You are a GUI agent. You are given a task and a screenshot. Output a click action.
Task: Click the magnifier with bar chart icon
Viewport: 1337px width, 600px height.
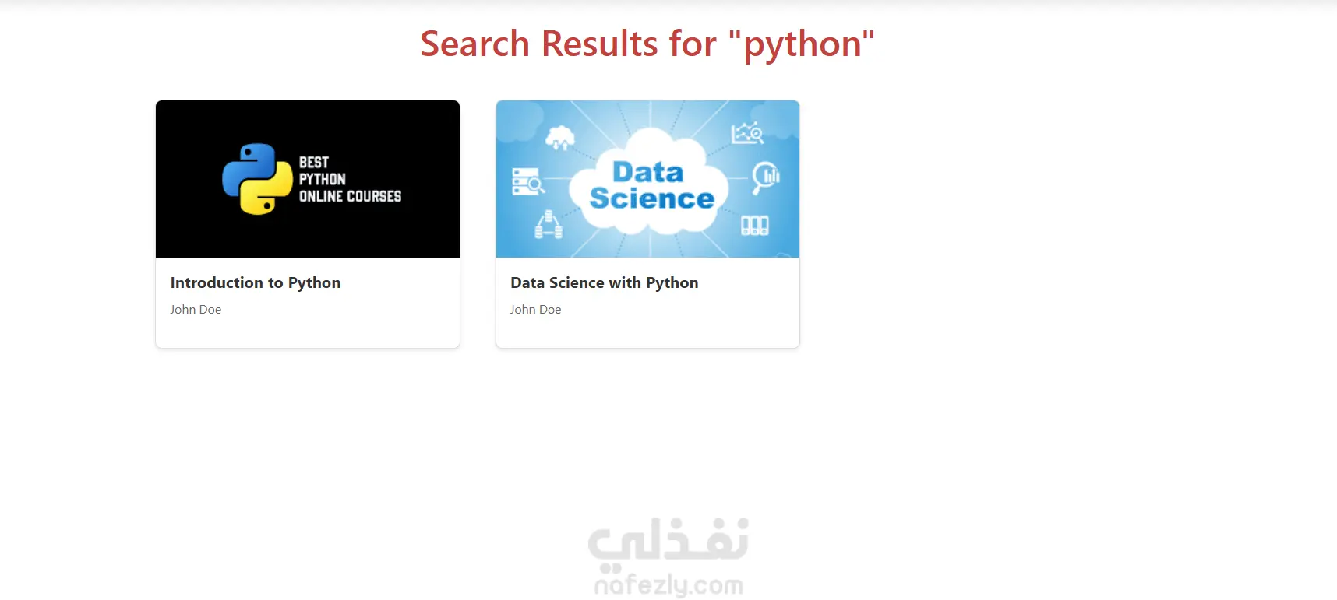[765, 177]
